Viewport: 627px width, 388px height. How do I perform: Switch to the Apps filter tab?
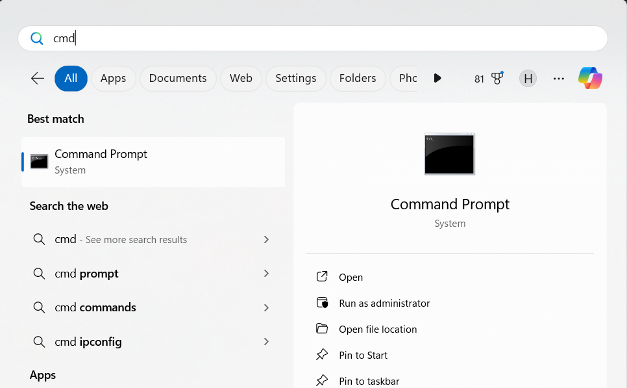point(113,78)
